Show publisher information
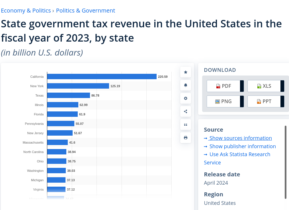The height and width of the screenshot is (210, 289). 242,146
